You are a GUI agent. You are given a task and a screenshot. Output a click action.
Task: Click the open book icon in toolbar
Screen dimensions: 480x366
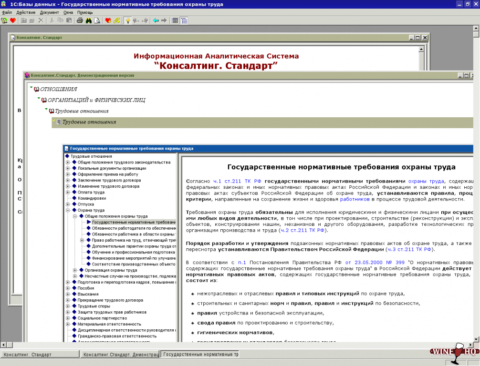coord(4,20)
